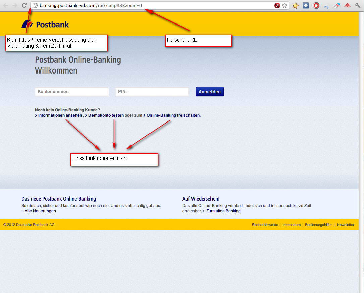This screenshot has height=293, width=364.
Task: Click the Postbank Online-Banking Willkommen heading
Action: pos(78,65)
